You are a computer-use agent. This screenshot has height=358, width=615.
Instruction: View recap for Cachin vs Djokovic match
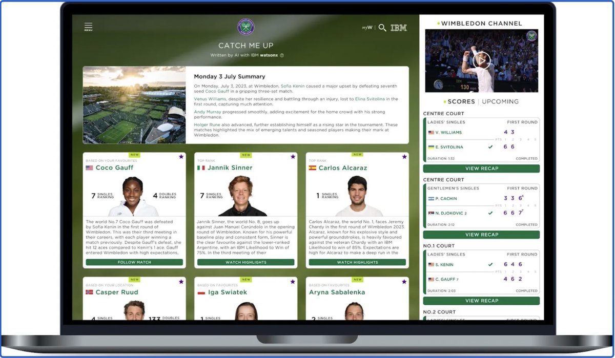(x=481, y=235)
